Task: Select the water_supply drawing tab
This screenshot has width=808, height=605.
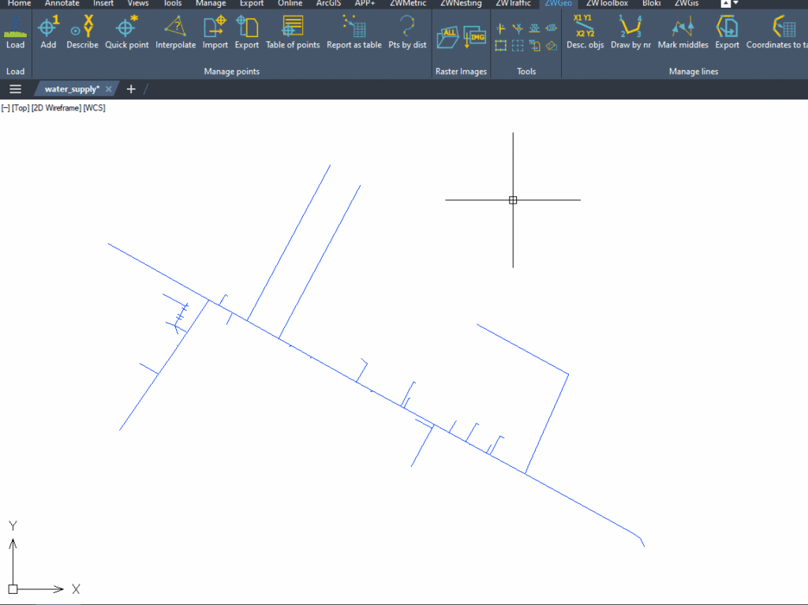Action: point(72,89)
